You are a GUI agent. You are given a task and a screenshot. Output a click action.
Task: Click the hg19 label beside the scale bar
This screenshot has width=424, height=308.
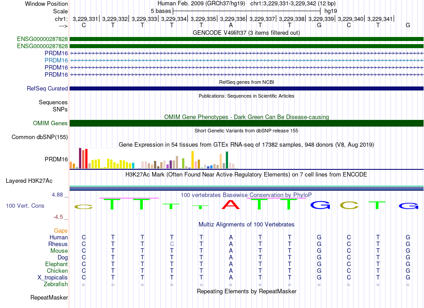[330, 11]
